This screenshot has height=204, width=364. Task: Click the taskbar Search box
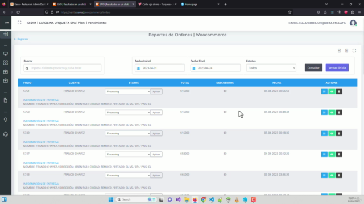(136, 199)
